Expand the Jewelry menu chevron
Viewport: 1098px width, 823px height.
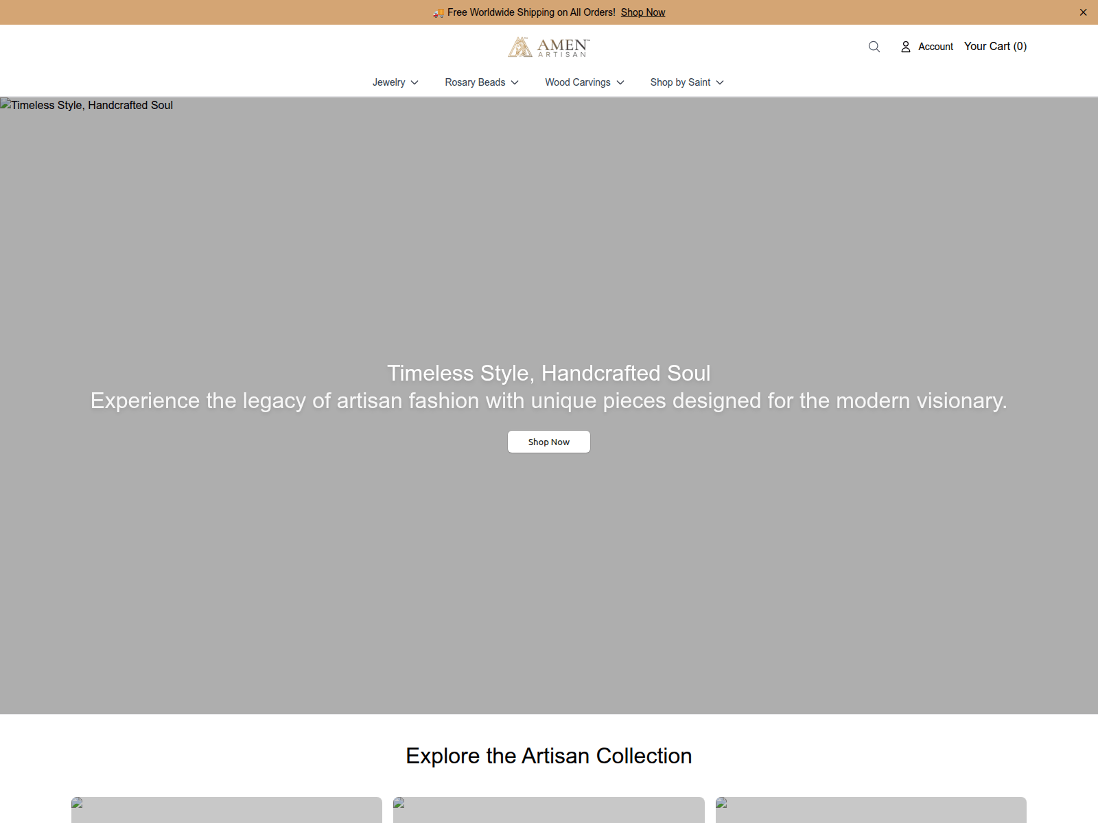pyautogui.click(x=414, y=82)
